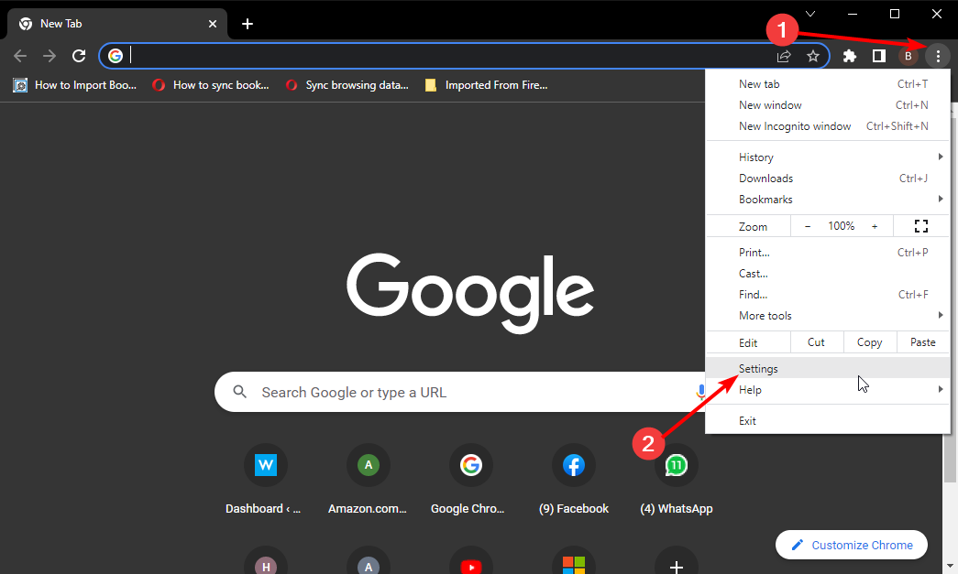This screenshot has width=958, height=574.
Task: Open 'How to sync book...' bookmark
Action: [211, 85]
